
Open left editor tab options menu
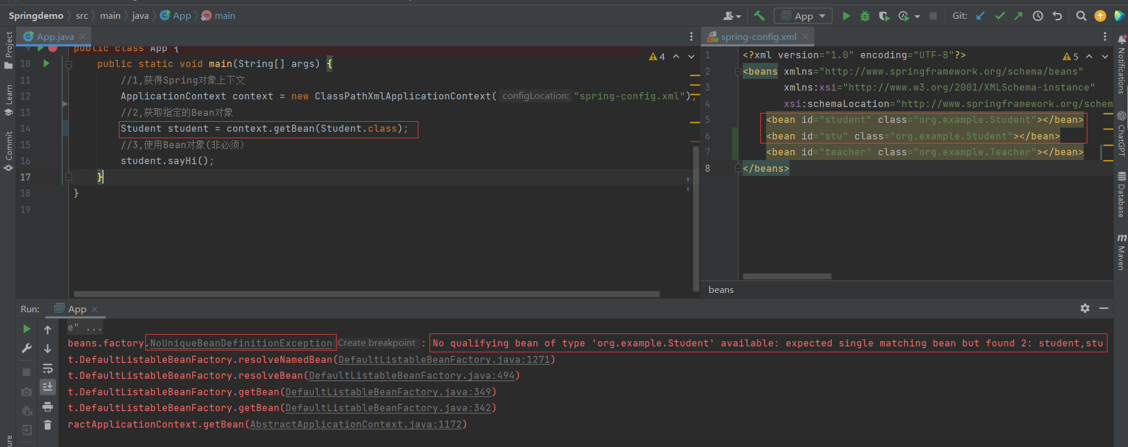pyautogui.click(x=691, y=36)
